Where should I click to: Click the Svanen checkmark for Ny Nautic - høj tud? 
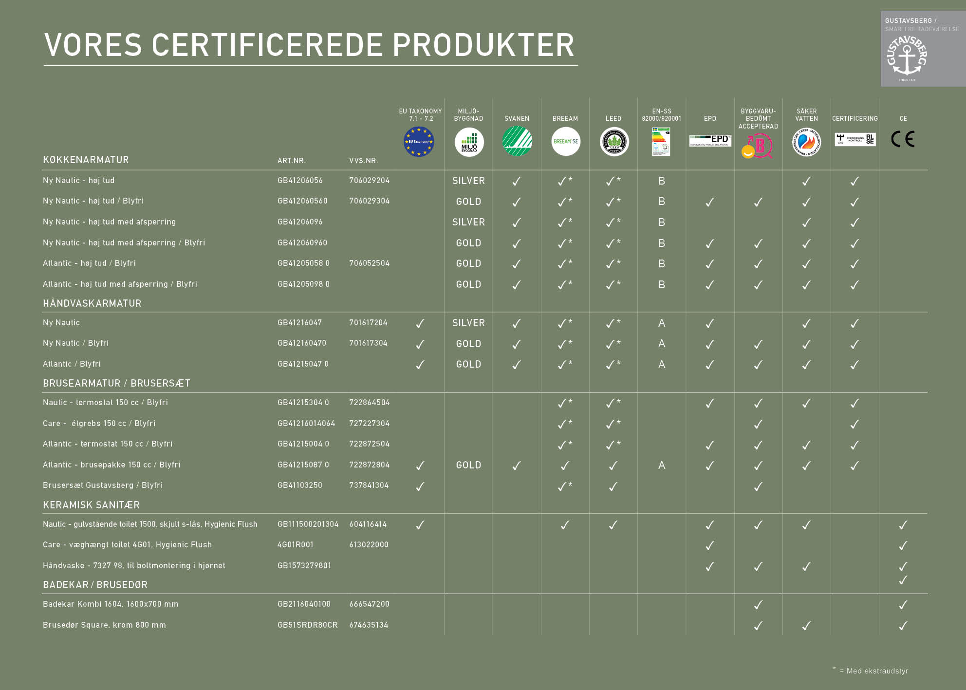click(517, 181)
